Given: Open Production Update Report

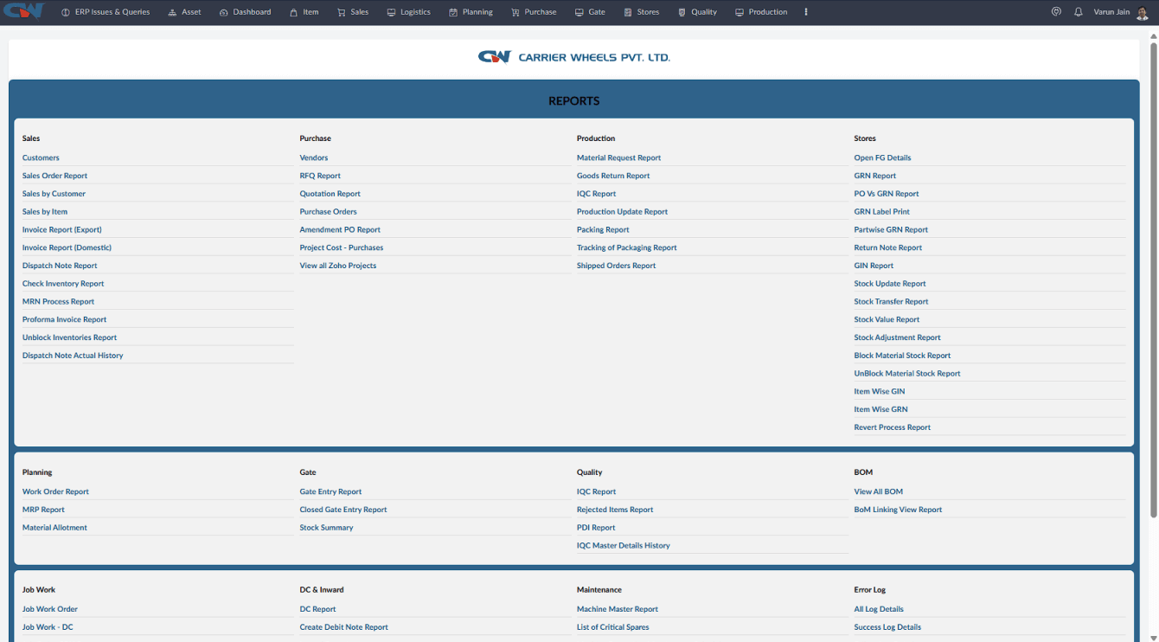Looking at the screenshot, I should click(623, 212).
